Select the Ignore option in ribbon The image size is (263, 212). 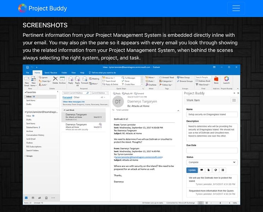point(43,77)
